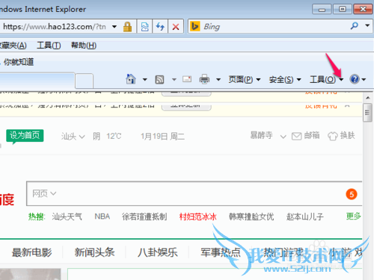Open the red 村妇范冰冰 link
The height and width of the screenshot is (280, 374).
(198, 217)
